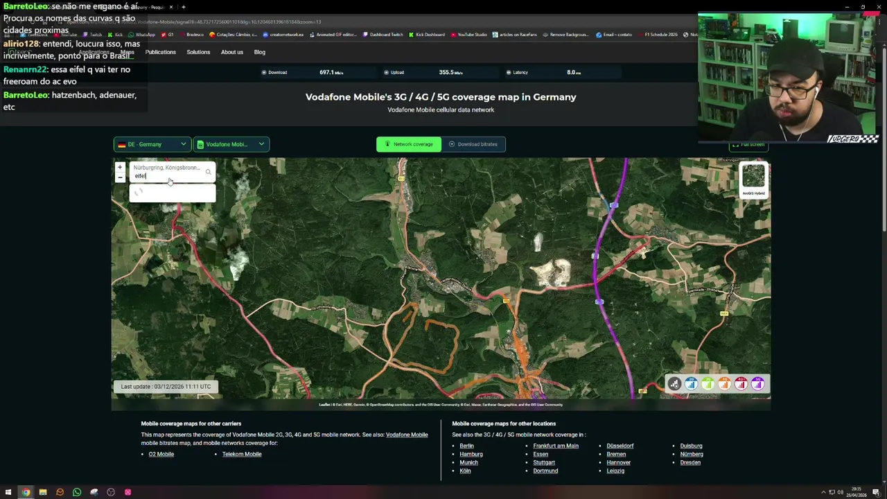The width and height of the screenshot is (887, 499).
Task: Open File Explorer from the taskbar
Action: point(43,492)
